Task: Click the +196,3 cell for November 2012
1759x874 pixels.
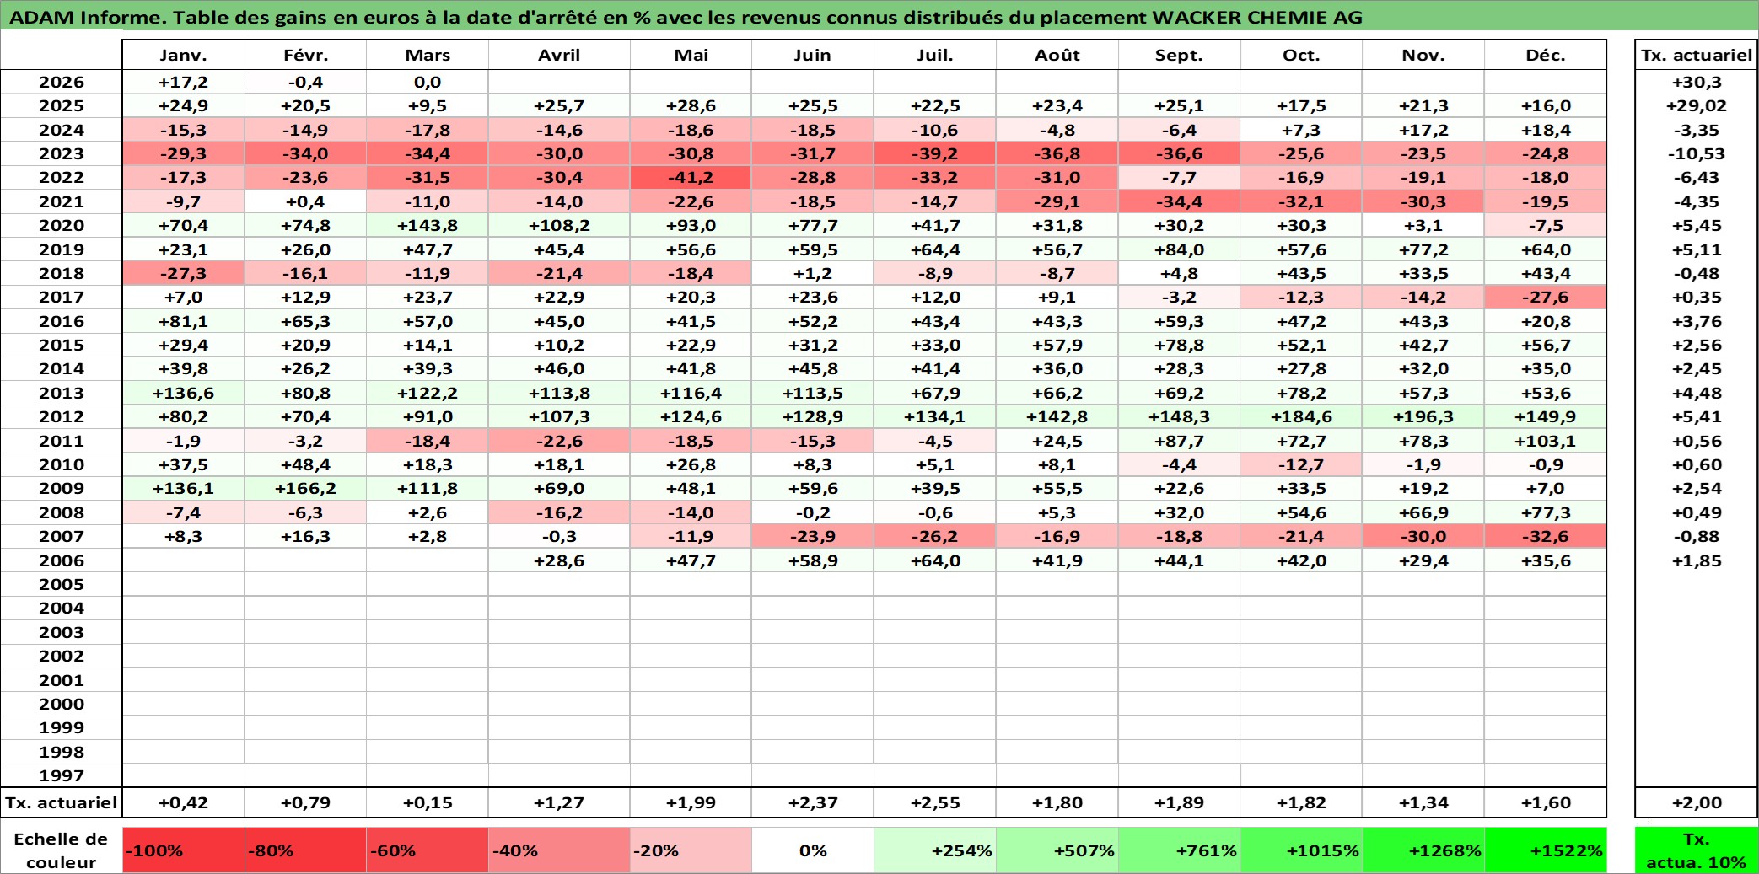Action: (x=1423, y=416)
